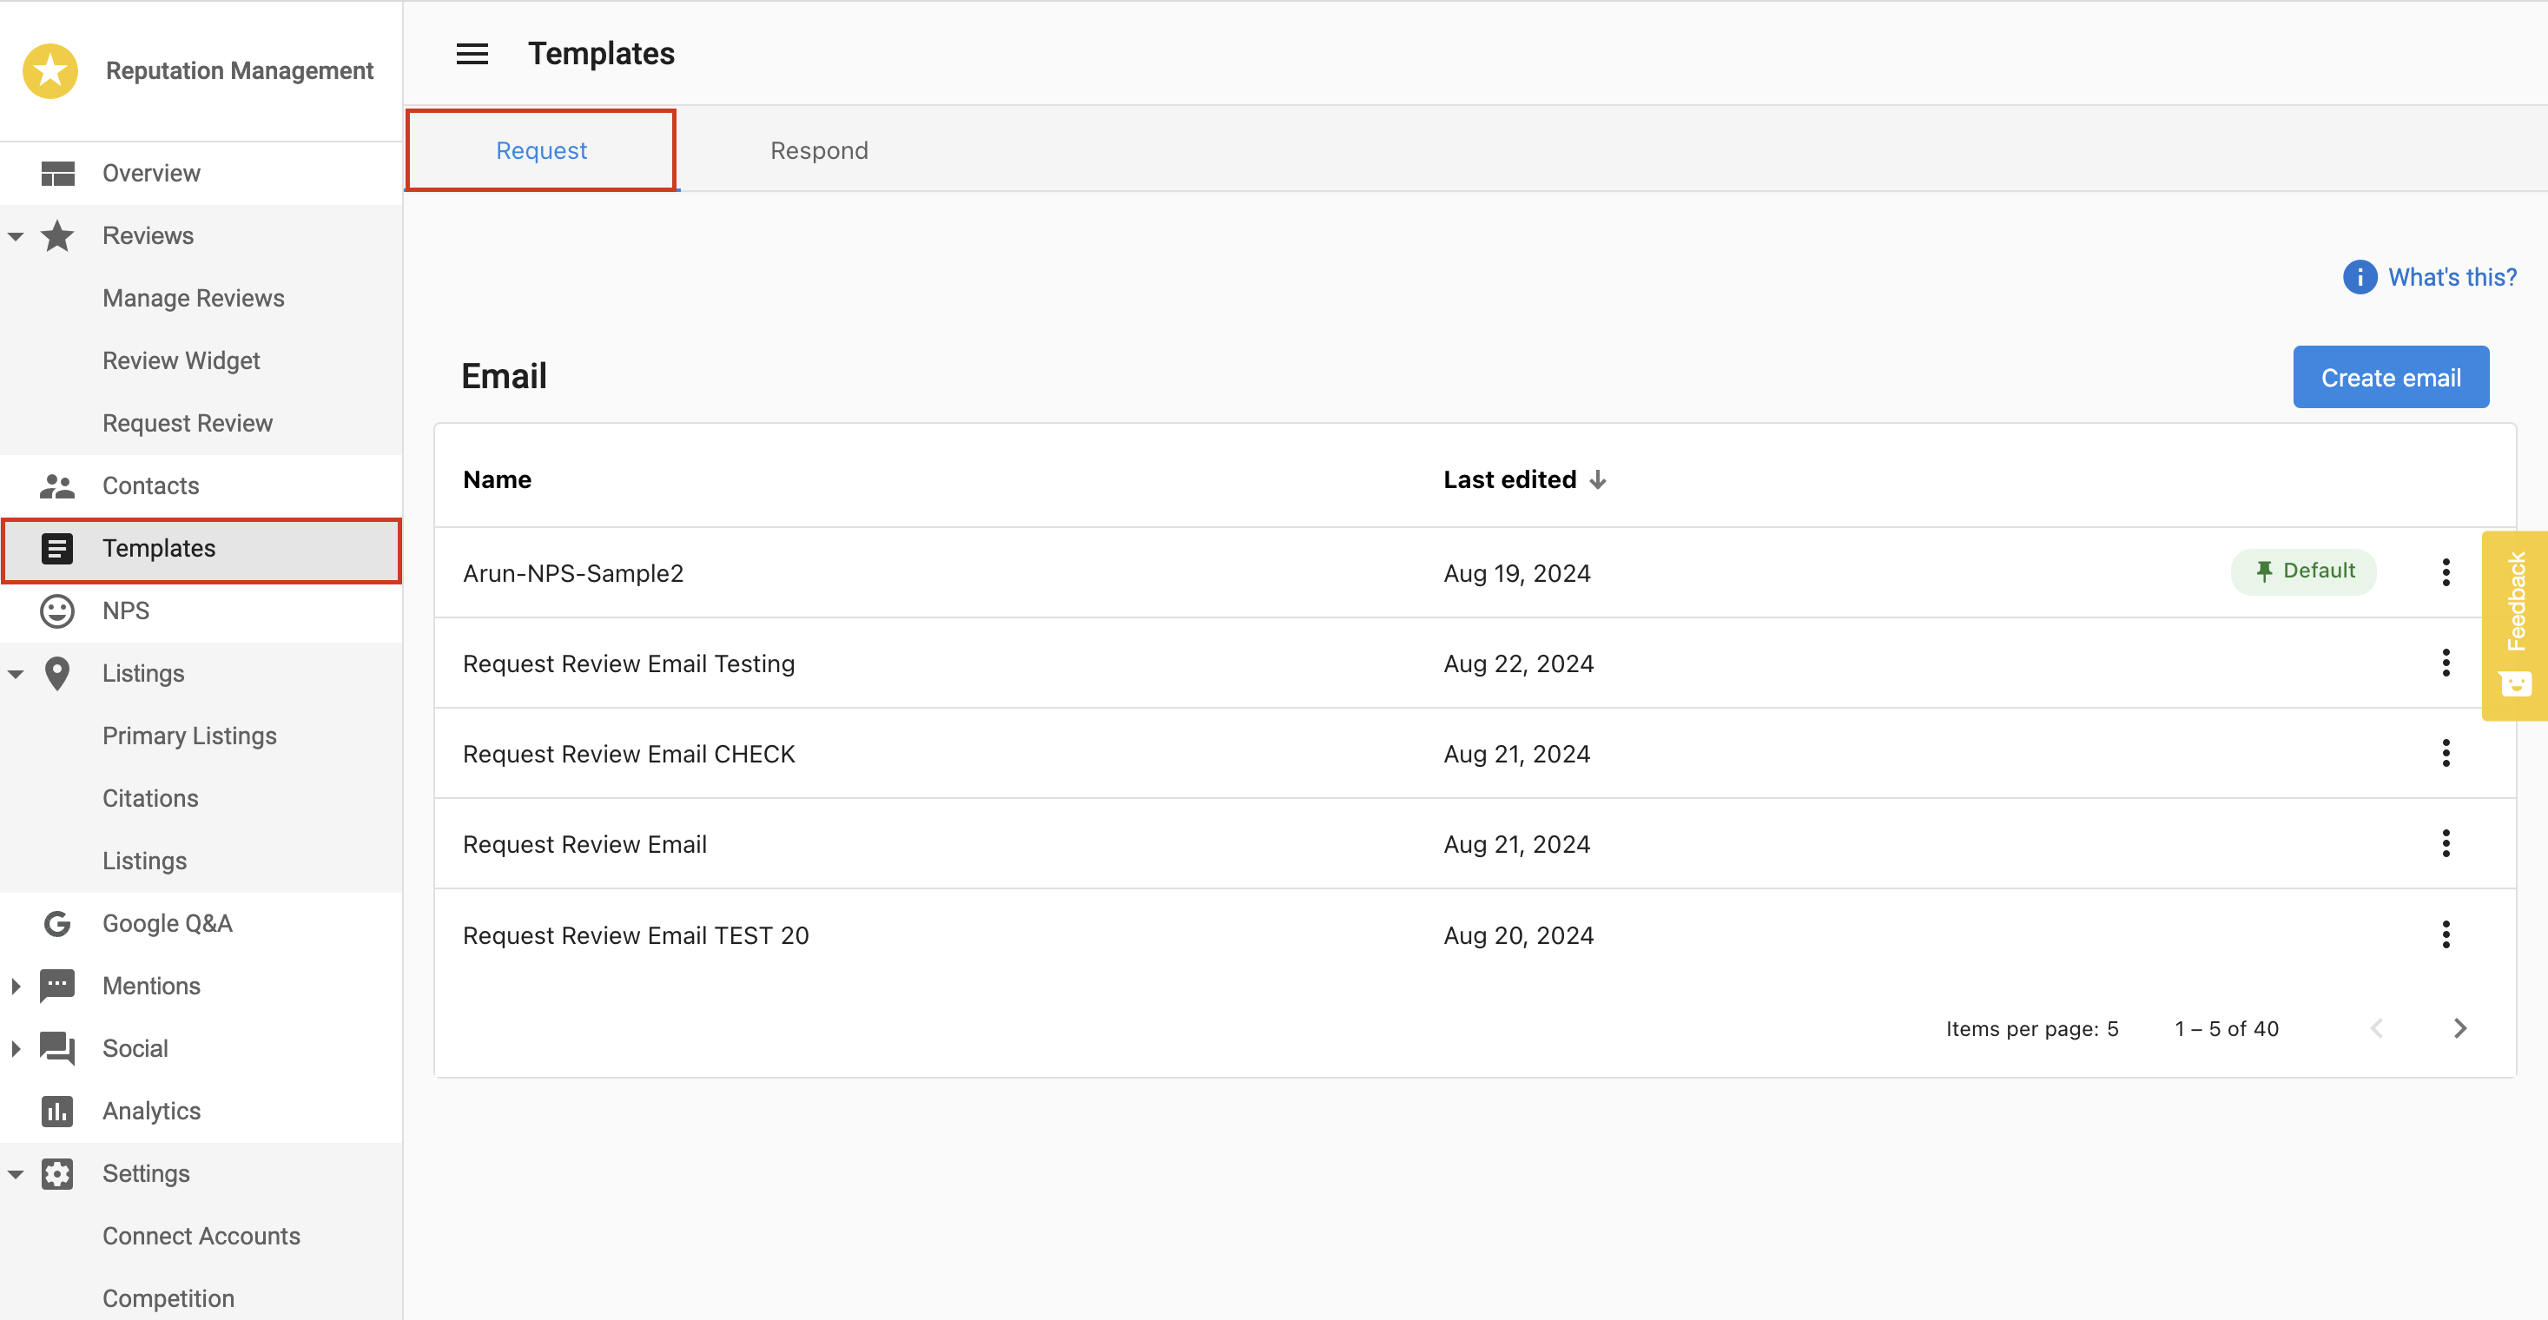Collapse the Reviews section chevron
The width and height of the screenshot is (2548, 1320).
(x=15, y=235)
